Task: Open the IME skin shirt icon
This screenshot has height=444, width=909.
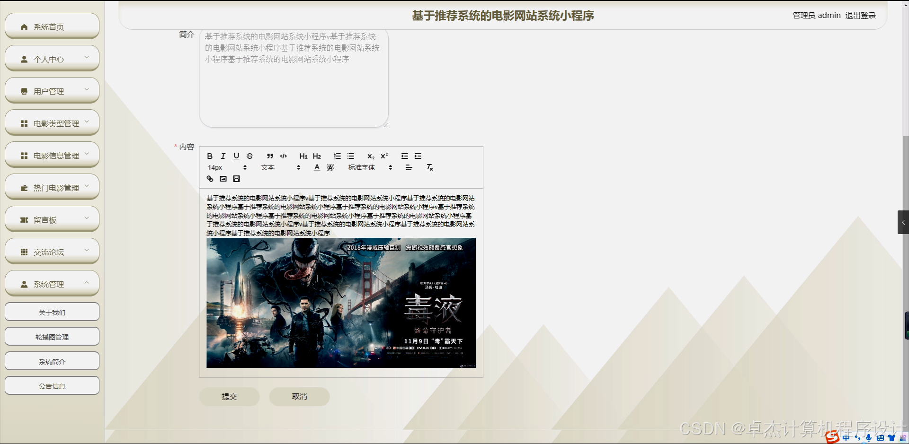Action: pyautogui.click(x=891, y=438)
